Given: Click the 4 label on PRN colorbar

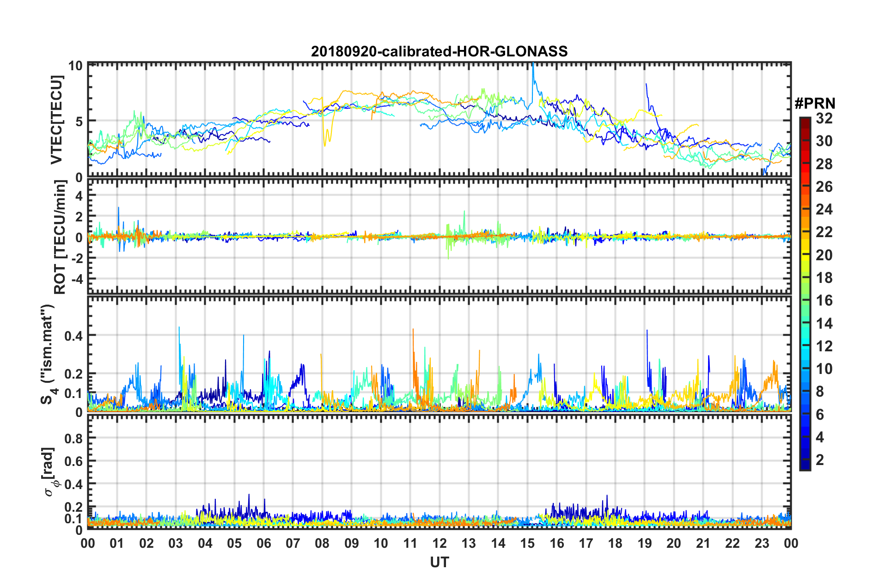Looking at the screenshot, I should [820, 437].
